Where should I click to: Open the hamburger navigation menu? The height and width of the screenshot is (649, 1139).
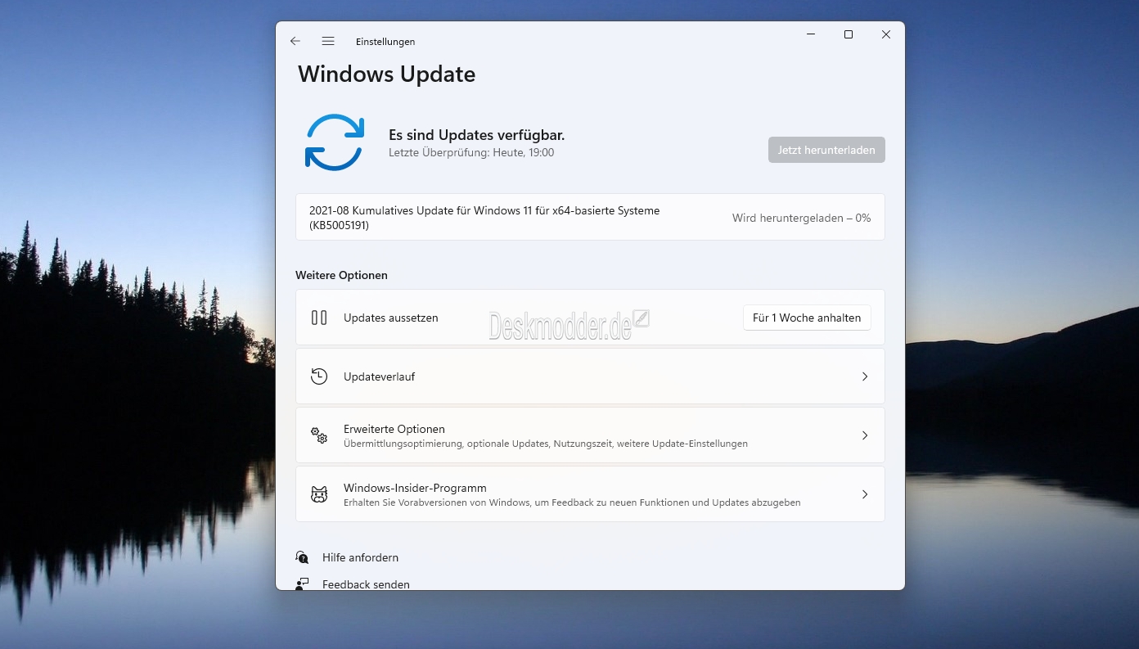[x=328, y=41]
